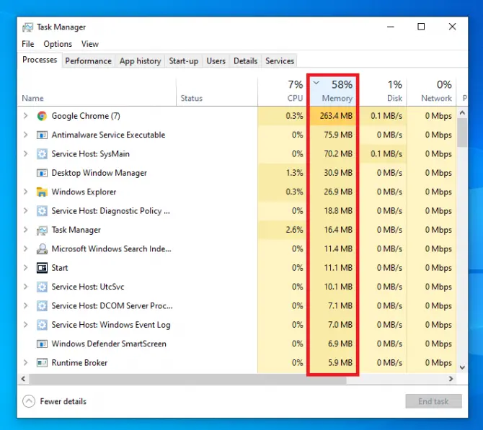This screenshot has height=430, width=483.
Task: Click the Runtime Broker process icon
Action: (x=42, y=363)
